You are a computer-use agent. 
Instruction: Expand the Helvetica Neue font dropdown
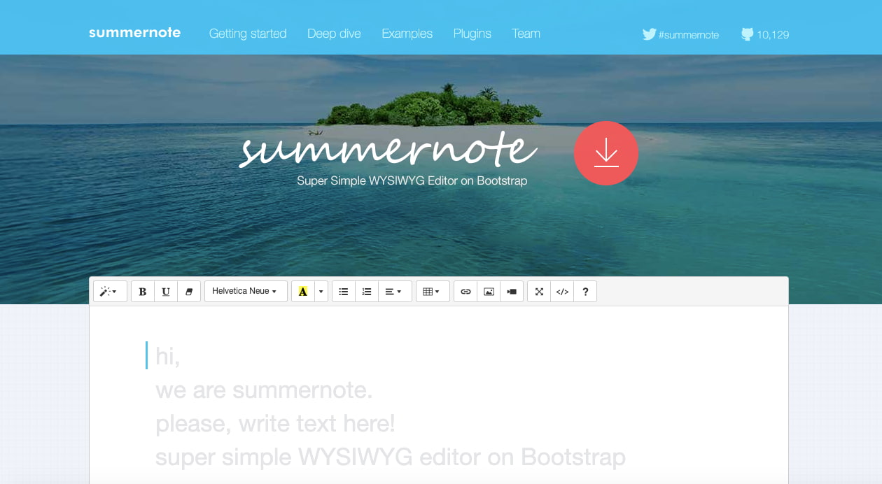[246, 292]
